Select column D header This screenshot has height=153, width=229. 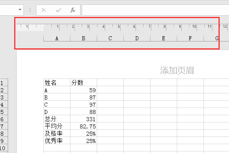(137, 38)
